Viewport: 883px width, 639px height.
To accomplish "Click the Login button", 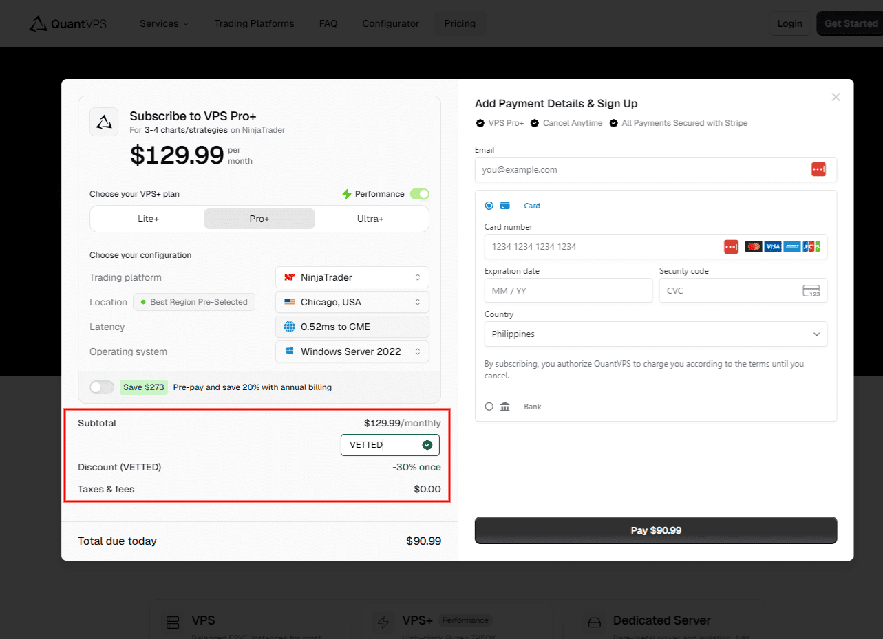I will click(789, 23).
